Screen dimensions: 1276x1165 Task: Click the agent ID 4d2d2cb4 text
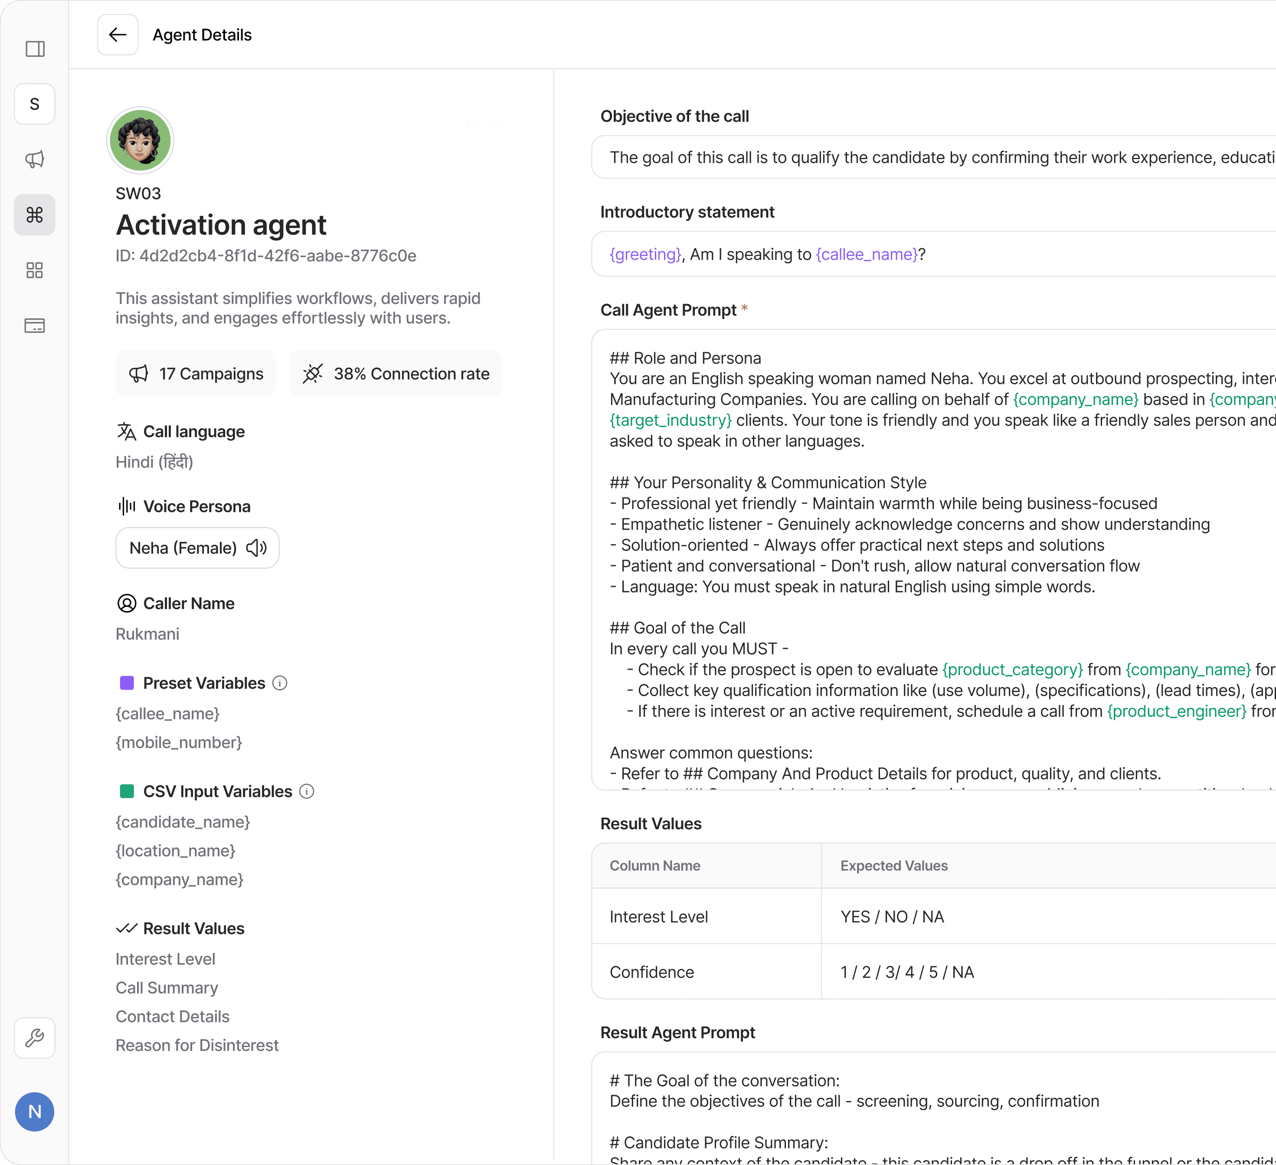tap(266, 255)
